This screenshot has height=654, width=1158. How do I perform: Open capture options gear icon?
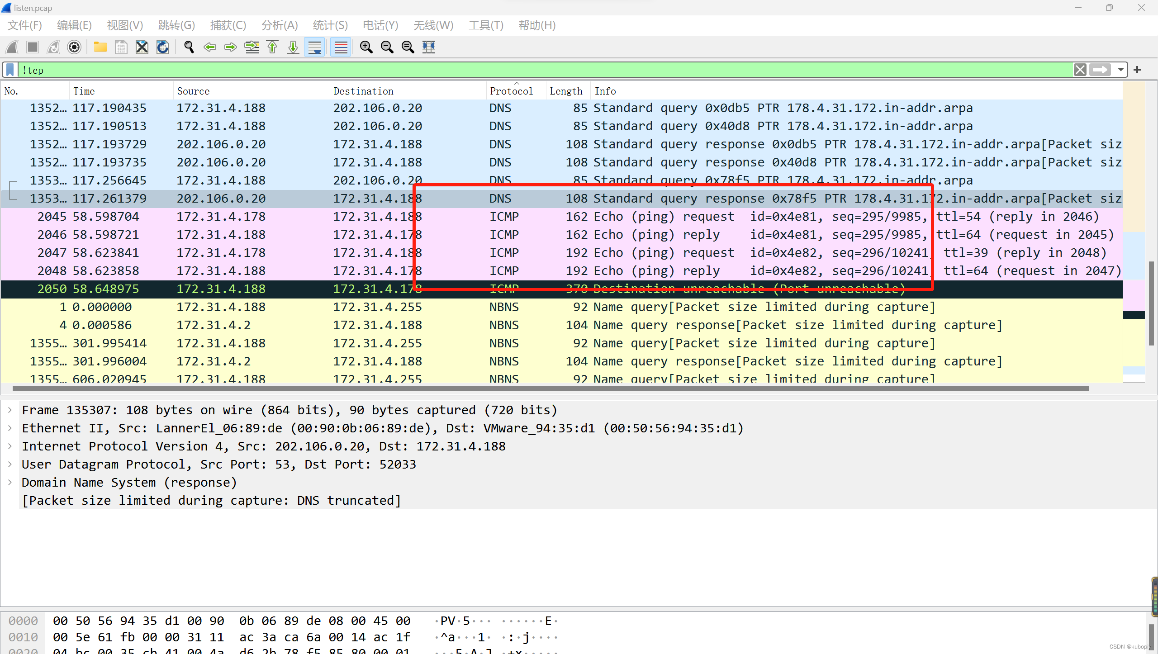coord(74,47)
